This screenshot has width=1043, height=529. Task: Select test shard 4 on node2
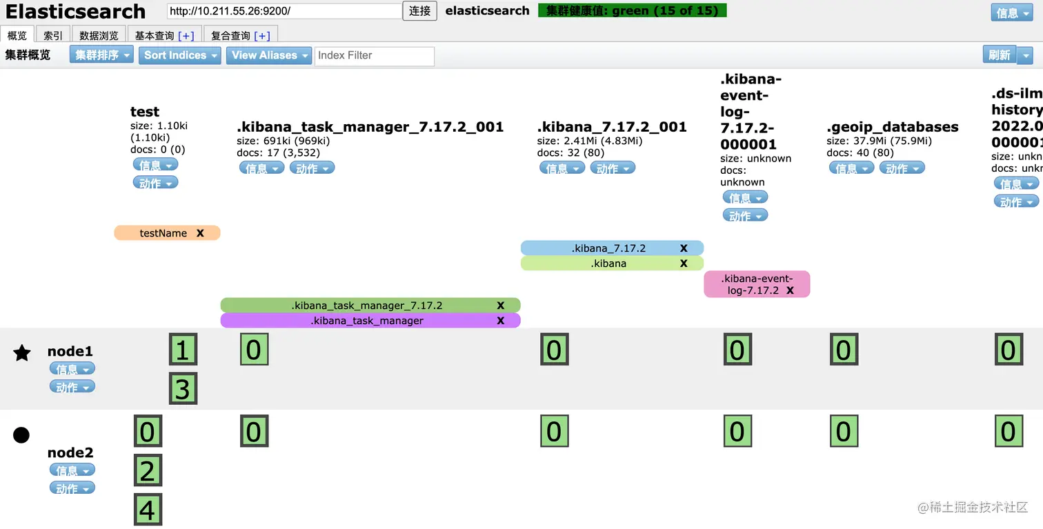pyautogui.click(x=148, y=510)
